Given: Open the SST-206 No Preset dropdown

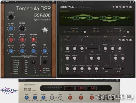Looking at the screenshot, I should tap(9, 2).
